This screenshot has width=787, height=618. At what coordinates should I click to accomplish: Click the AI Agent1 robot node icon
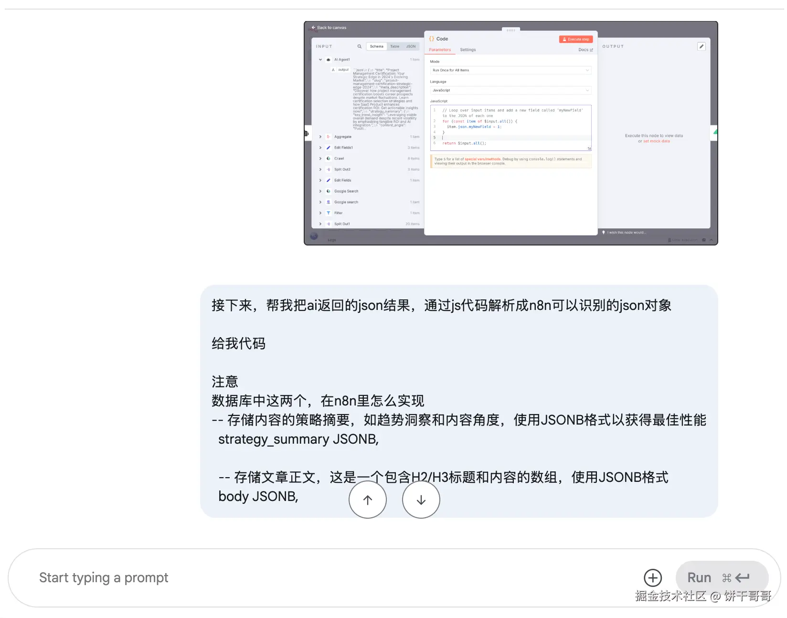click(328, 60)
